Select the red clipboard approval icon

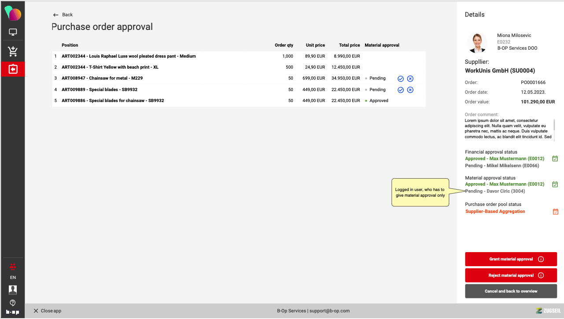pyautogui.click(x=13, y=69)
